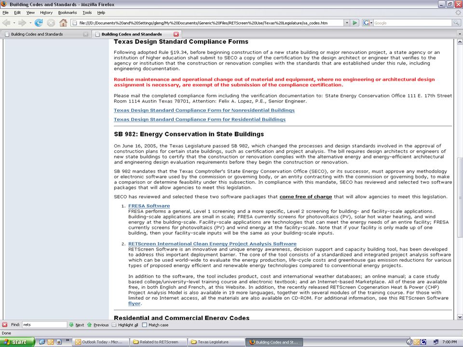Toggle the Match case checkbox
This screenshot has height=347, width=463.
(144, 325)
